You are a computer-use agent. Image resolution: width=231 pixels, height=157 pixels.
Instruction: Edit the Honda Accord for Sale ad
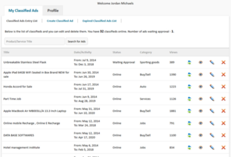(212, 87)
